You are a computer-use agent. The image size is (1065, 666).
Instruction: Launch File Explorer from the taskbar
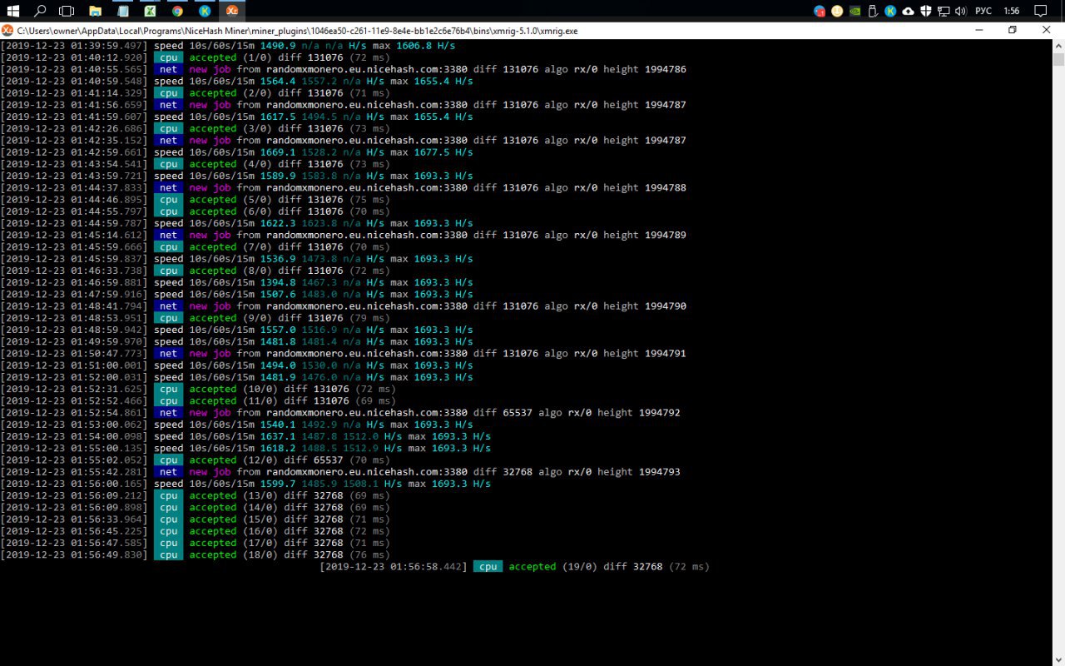[96, 11]
